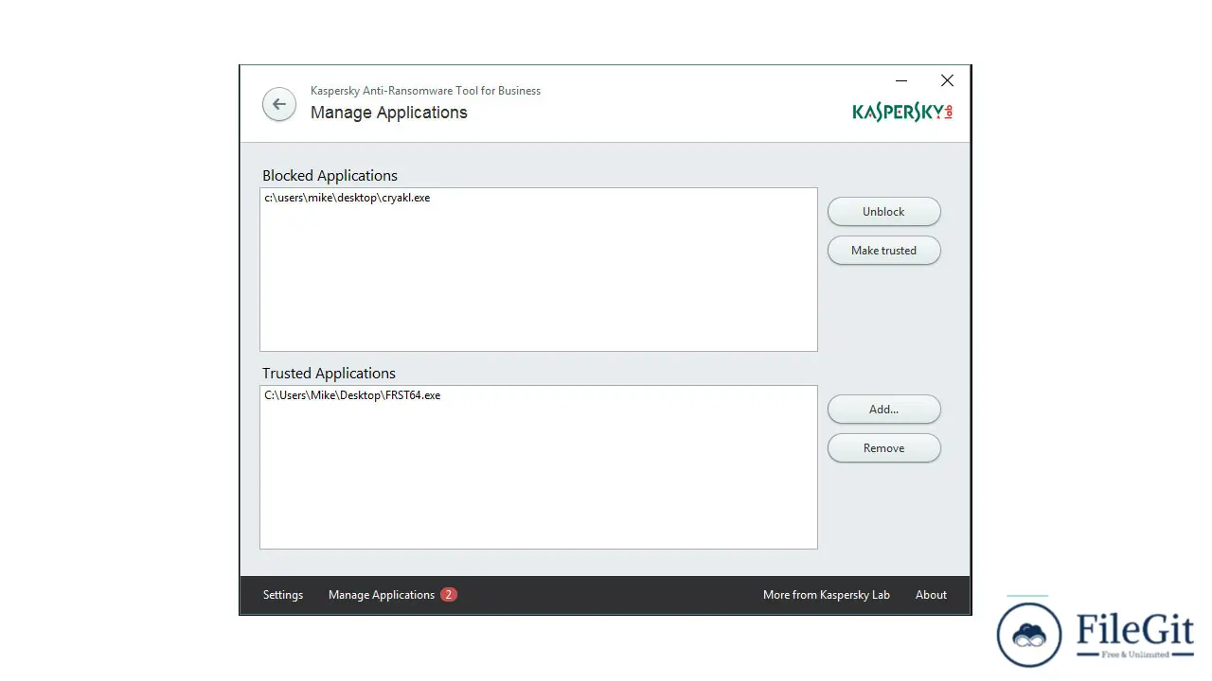The height and width of the screenshot is (681, 1212).
Task: Click the Kaspersky Lab logo
Action: pos(902,113)
